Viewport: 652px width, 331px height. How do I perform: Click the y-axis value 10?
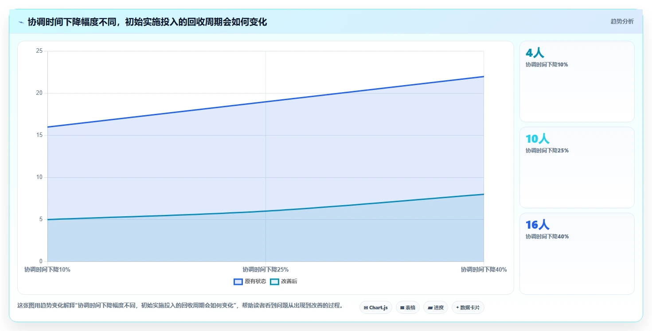click(39, 177)
